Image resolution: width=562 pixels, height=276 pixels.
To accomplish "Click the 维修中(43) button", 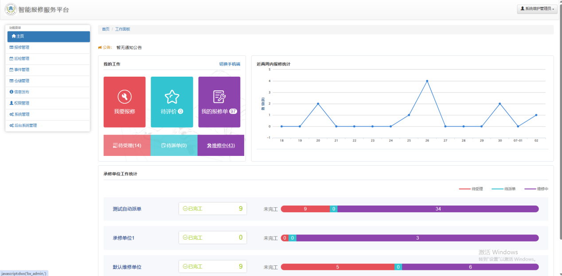I will [x=221, y=145].
